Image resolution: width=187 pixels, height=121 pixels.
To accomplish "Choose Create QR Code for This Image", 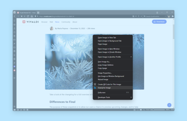I will click(x=113, y=84).
